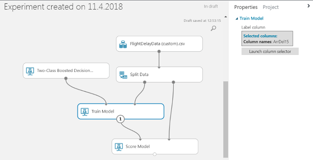The image size is (313, 160).
Task: Click 'Draft saved at 12:53:15' text
Action: [x=202, y=20]
